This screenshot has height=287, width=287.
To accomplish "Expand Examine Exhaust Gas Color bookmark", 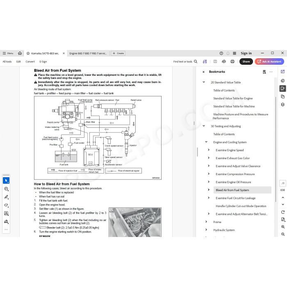I will coord(209,158).
